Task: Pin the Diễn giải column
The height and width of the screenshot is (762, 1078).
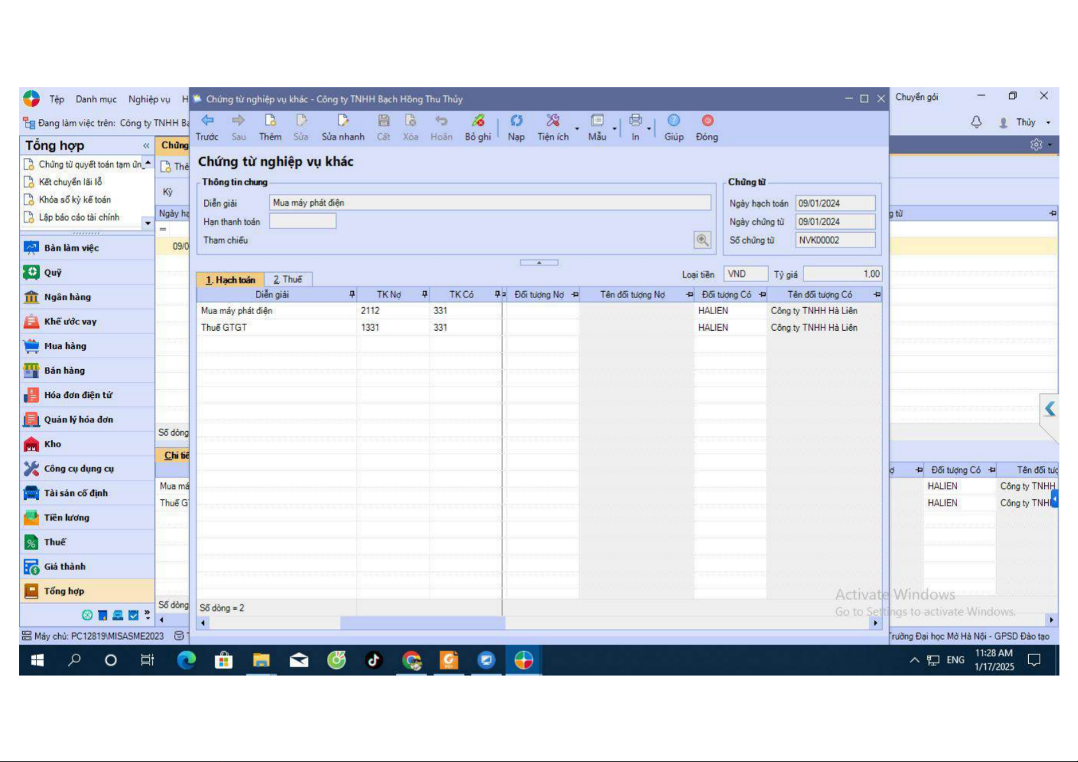Action: point(352,294)
